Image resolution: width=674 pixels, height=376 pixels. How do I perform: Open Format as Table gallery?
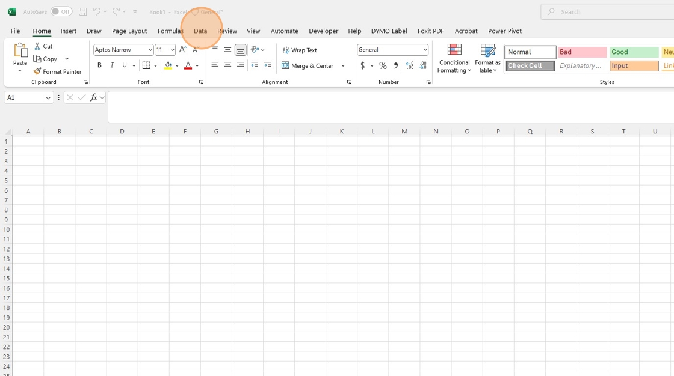(x=487, y=58)
